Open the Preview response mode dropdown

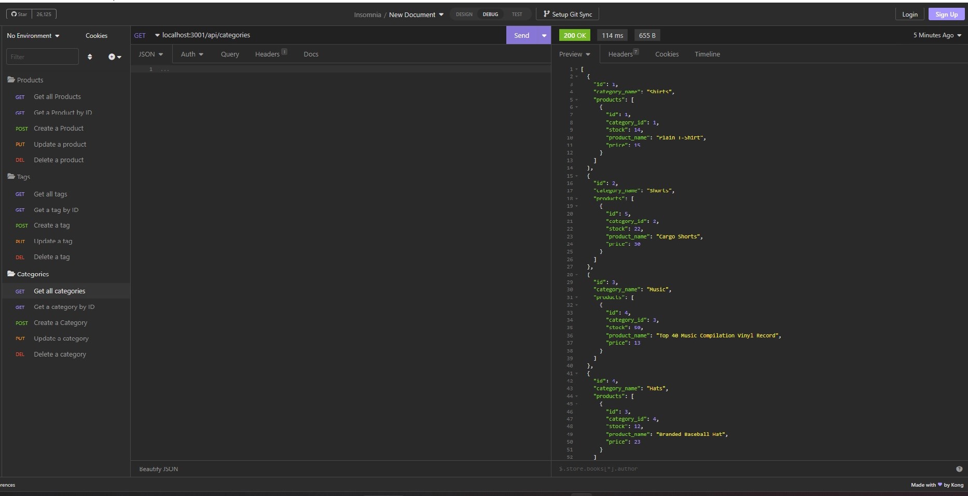[x=574, y=54]
